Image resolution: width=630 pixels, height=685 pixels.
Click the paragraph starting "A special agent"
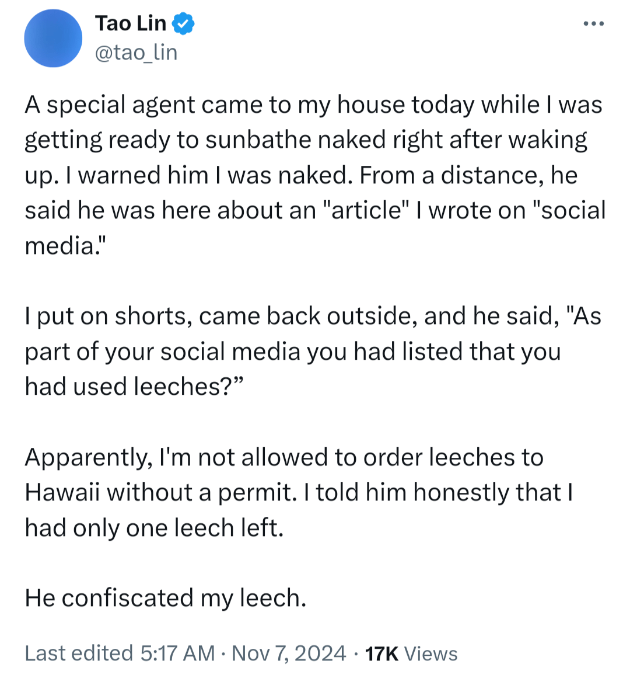pyautogui.click(x=315, y=175)
